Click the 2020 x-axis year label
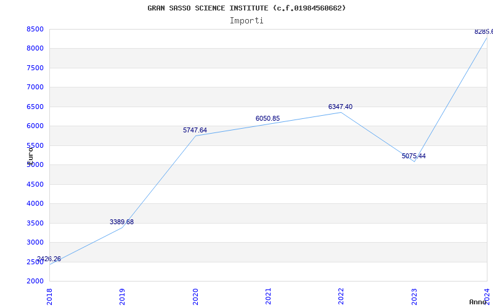 (195, 296)
